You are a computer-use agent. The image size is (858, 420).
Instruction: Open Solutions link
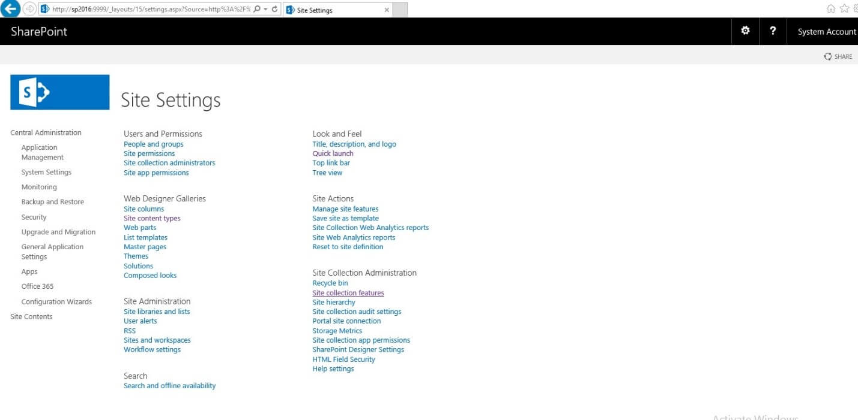pyautogui.click(x=138, y=266)
